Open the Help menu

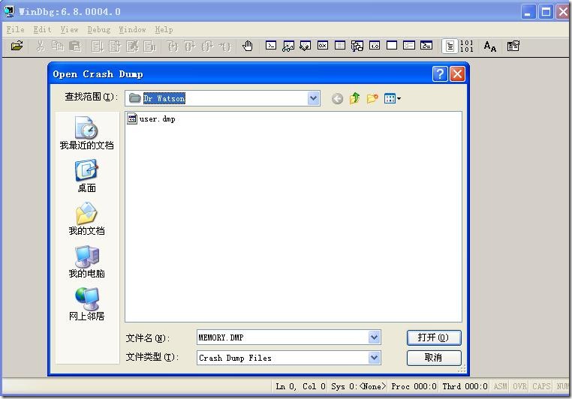coord(164,29)
